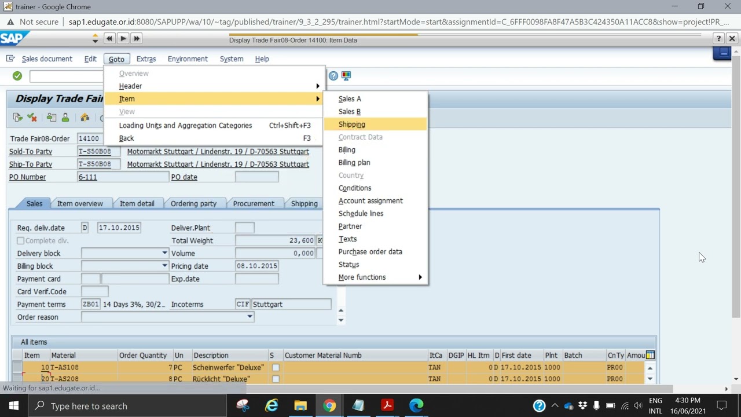
Task: Click the taskbar blue help icon
Action: 539,406
